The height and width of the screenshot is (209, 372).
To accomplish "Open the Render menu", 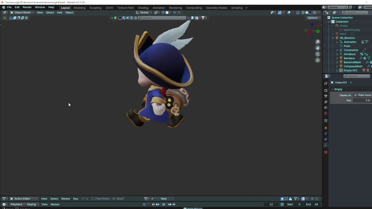I will point(27,7).
